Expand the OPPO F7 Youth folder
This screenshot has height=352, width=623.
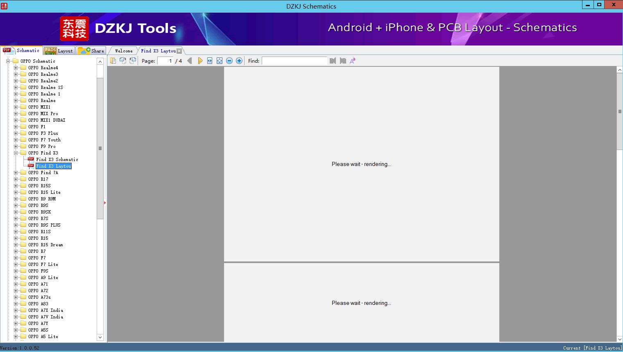point(16,140)
